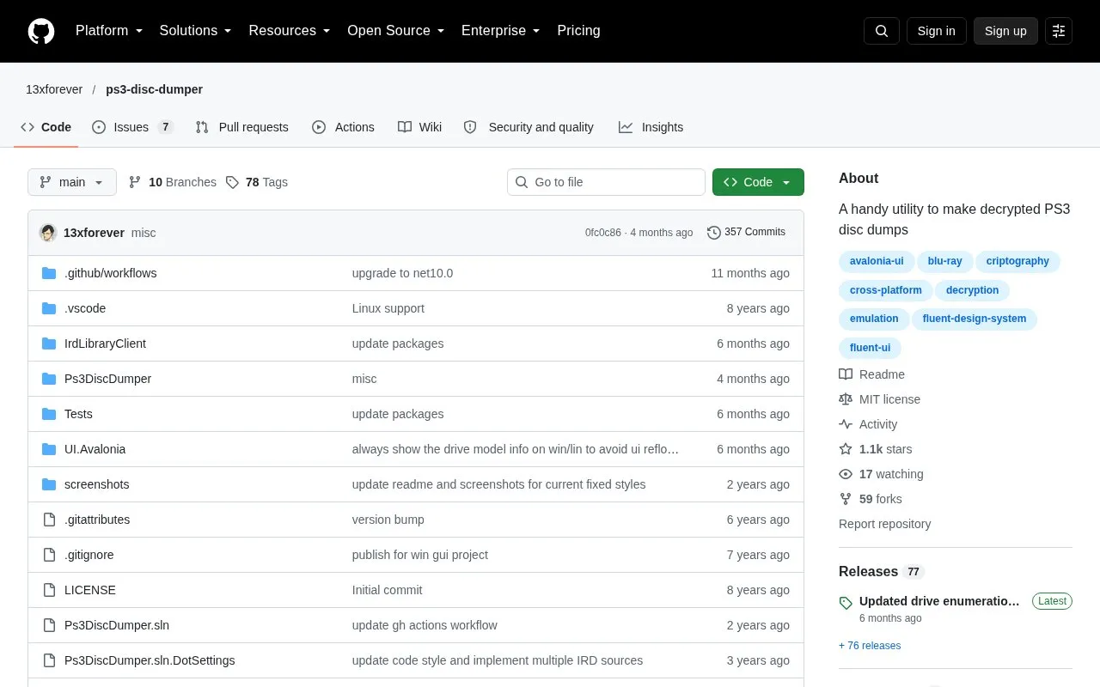Click the star icon for 1.1k stars
This screenshot has width=1100, height=687.
click(846, 449)
